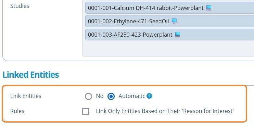Click the empty area below the studies list
This screenshot has height=138, width=254.
click(168, 49)
